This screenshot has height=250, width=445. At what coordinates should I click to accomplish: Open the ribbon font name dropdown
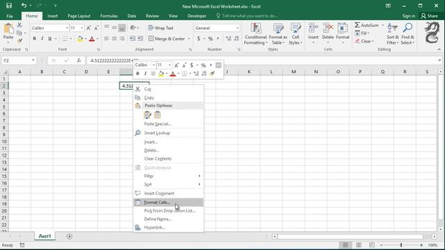[67, 28]
